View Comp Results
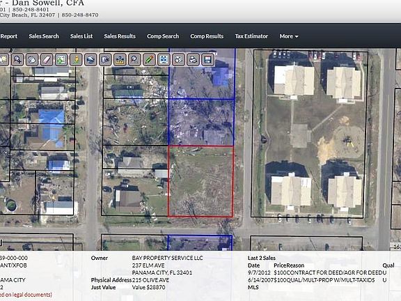 (207, 36)
